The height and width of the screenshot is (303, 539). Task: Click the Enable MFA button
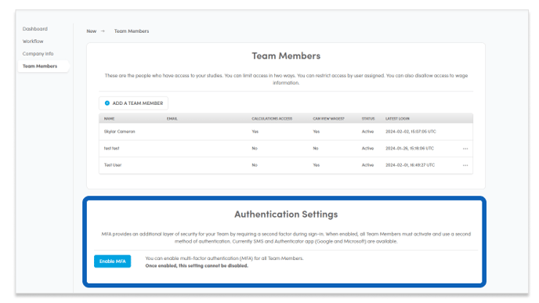click(x=112, y=262)
